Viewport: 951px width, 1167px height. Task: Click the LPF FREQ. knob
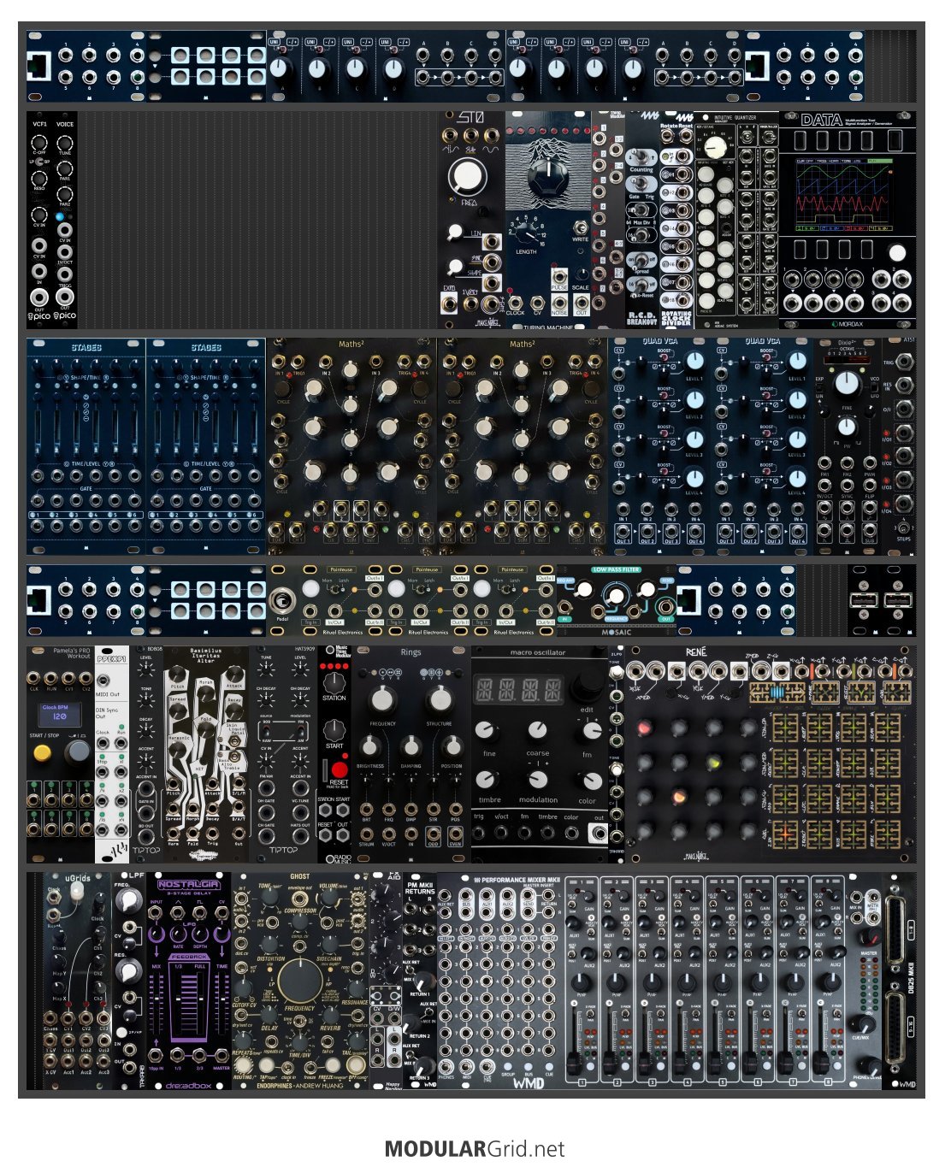point(129,899)
